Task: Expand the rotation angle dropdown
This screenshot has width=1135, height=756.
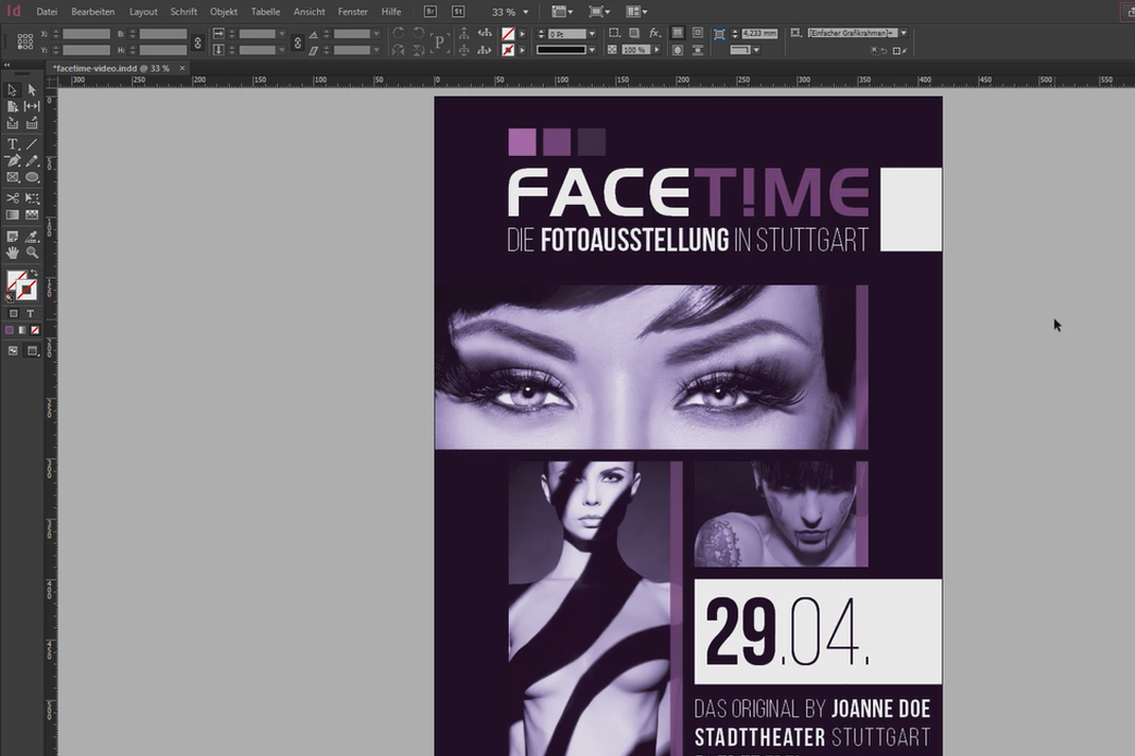Action: click(x=376, y=34)
